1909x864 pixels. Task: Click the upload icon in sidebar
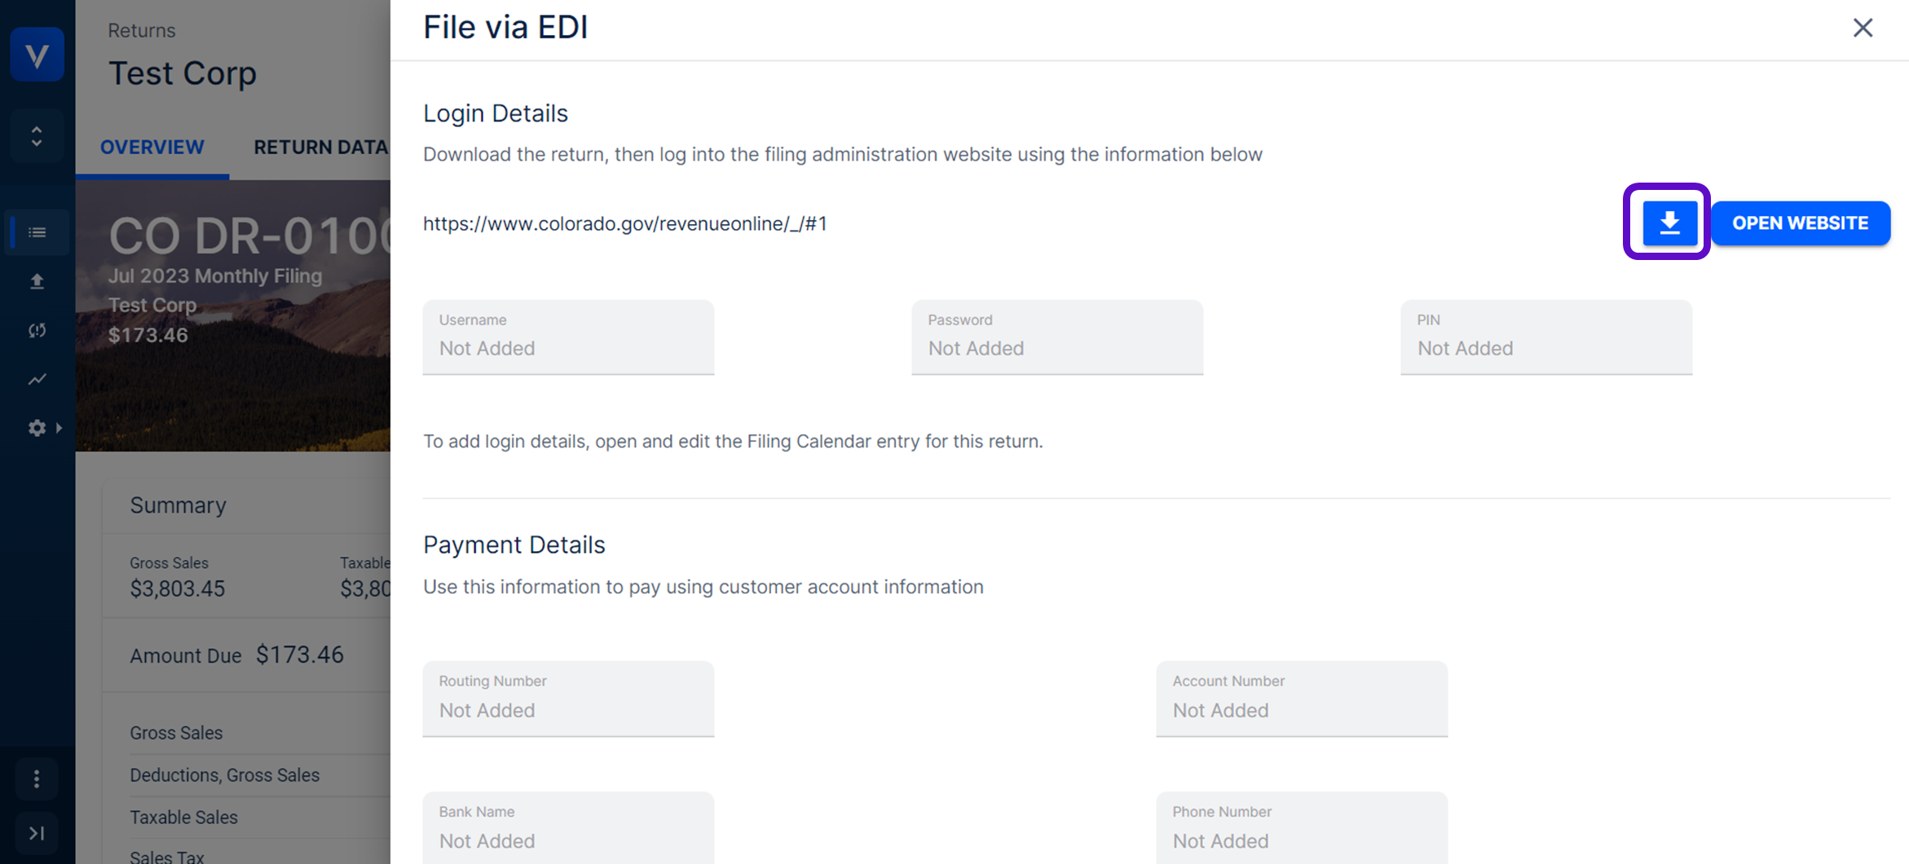[x=37, y=281]
